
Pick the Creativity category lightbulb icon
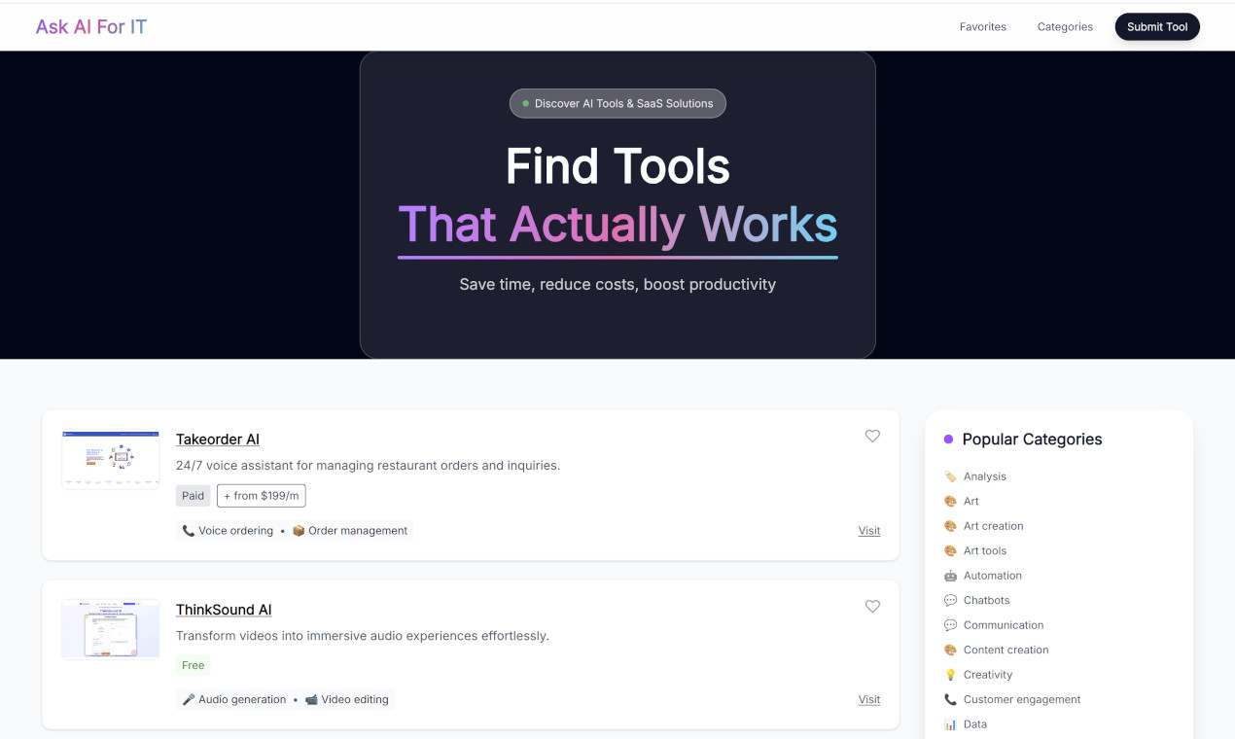(x=950, y=675)
